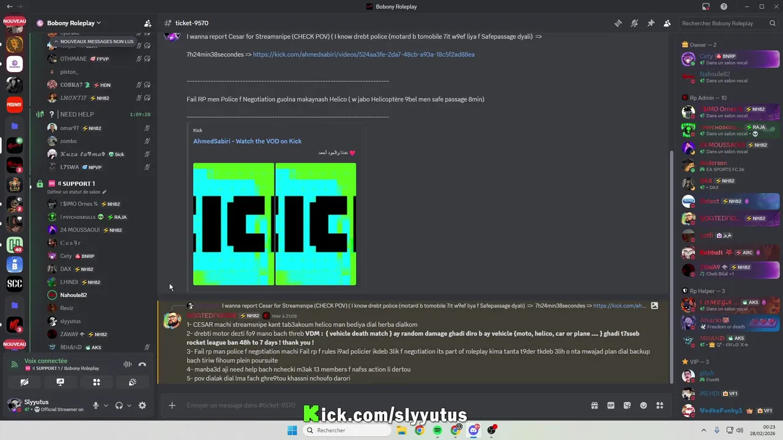Start an activity in voice panel
783x440 pixels.
[x=96, y=382]
